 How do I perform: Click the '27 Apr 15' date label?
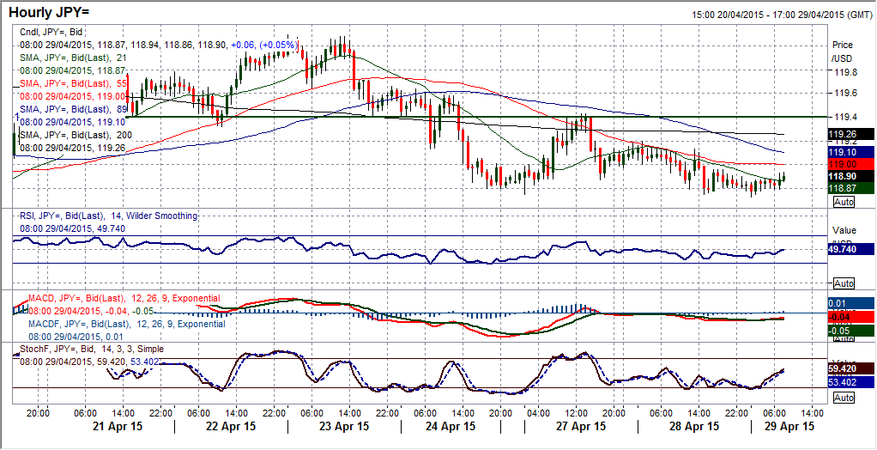pos(580,426)
